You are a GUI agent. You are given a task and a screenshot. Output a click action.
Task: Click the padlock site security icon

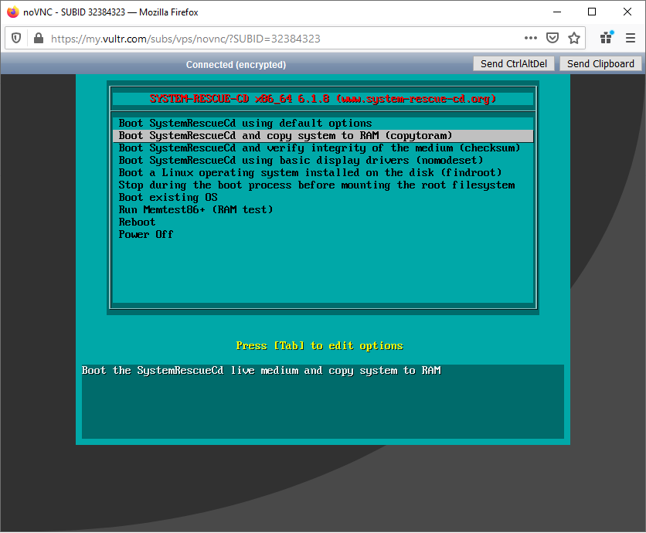pyautogui.click(x=39, y=39)
